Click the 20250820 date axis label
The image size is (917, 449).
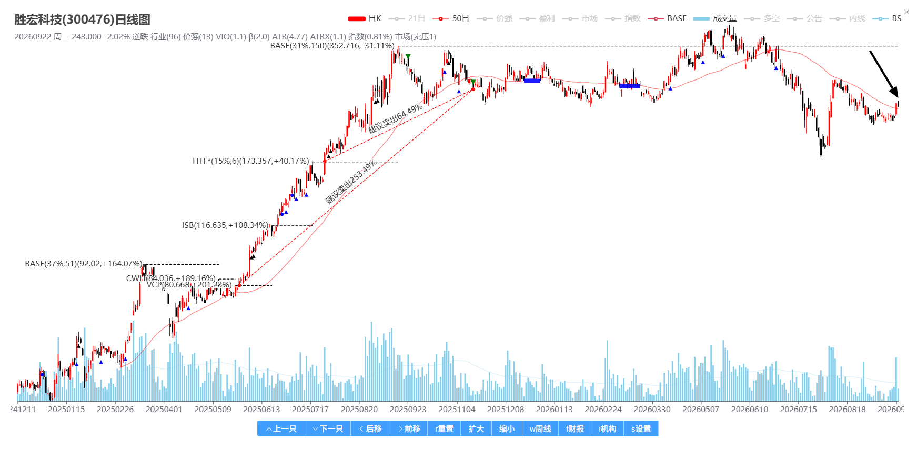click(359, 410)
